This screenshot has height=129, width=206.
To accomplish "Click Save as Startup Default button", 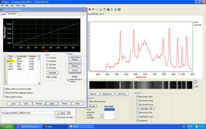I will coord(75,71).
